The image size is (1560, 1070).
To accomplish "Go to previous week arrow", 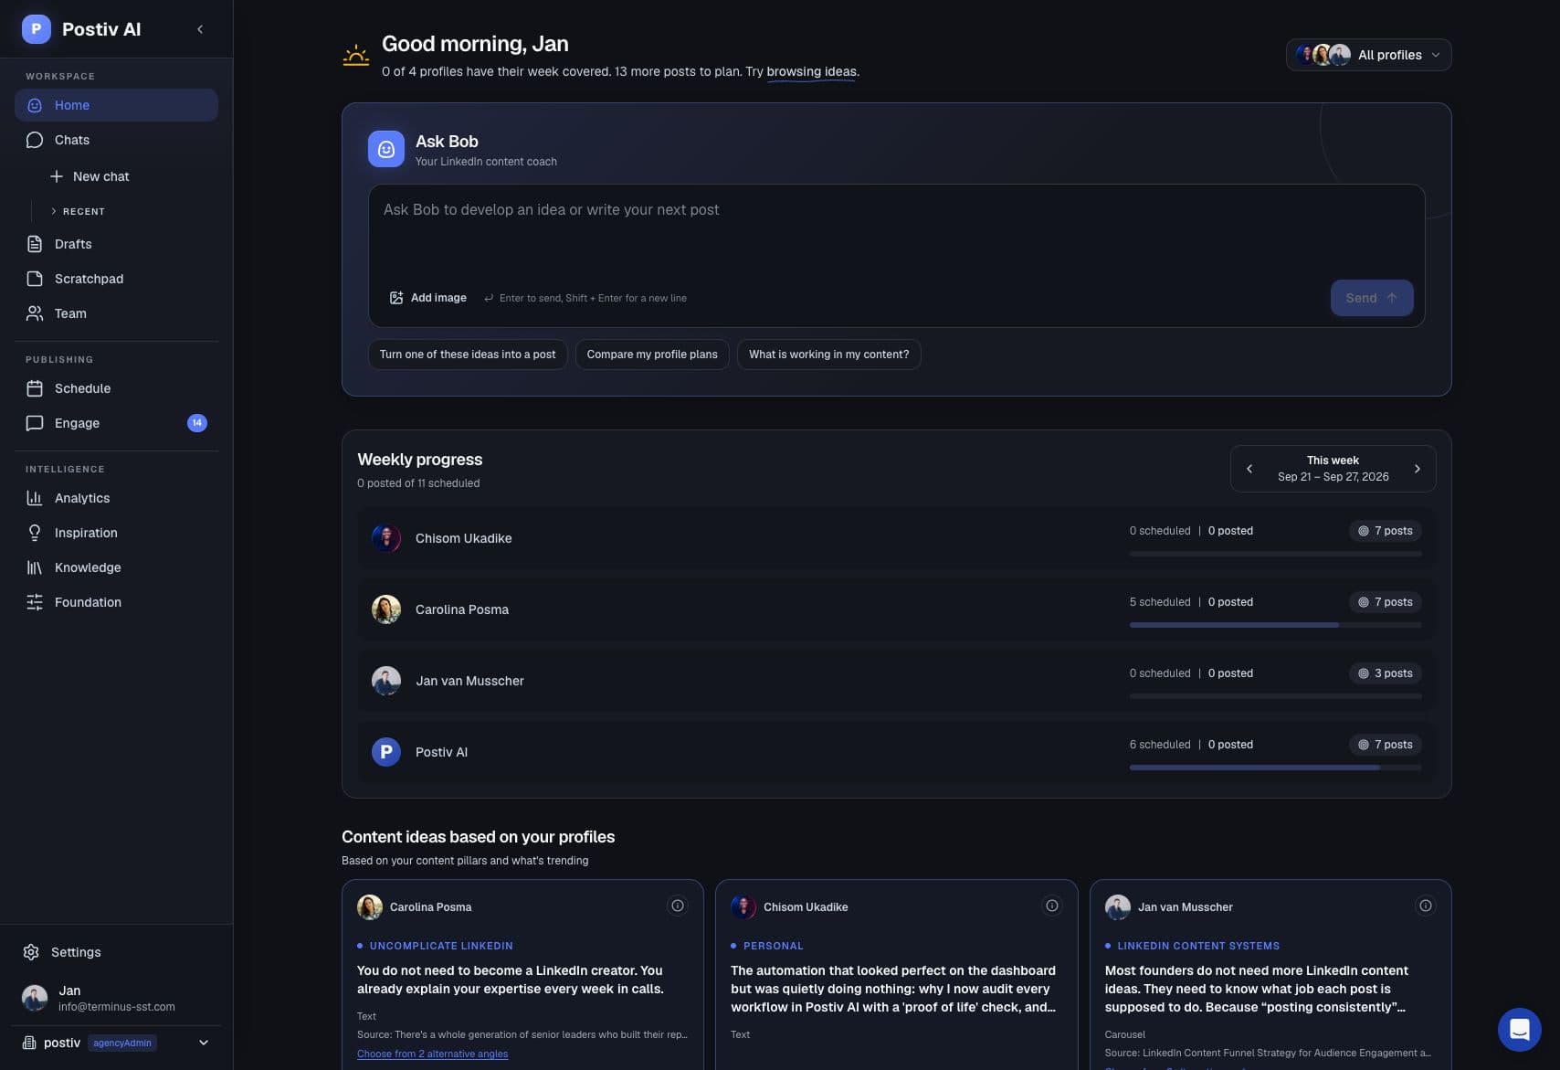I will 1249,469.
